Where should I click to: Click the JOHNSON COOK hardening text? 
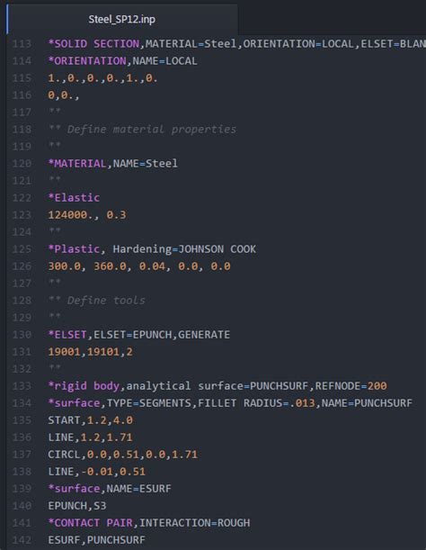[x=217, y=249]
